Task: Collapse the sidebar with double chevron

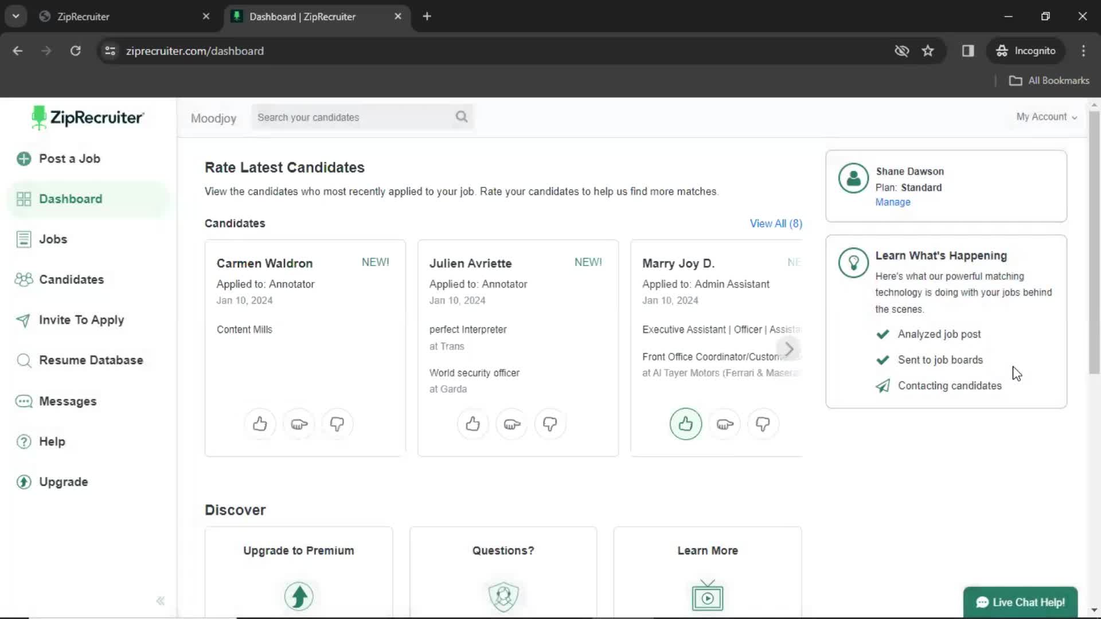Action: coord(161,601)
